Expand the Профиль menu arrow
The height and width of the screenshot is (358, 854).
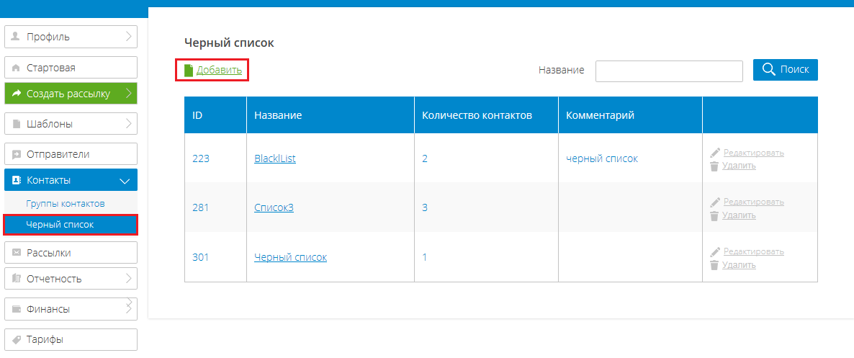tap(129, 37)
